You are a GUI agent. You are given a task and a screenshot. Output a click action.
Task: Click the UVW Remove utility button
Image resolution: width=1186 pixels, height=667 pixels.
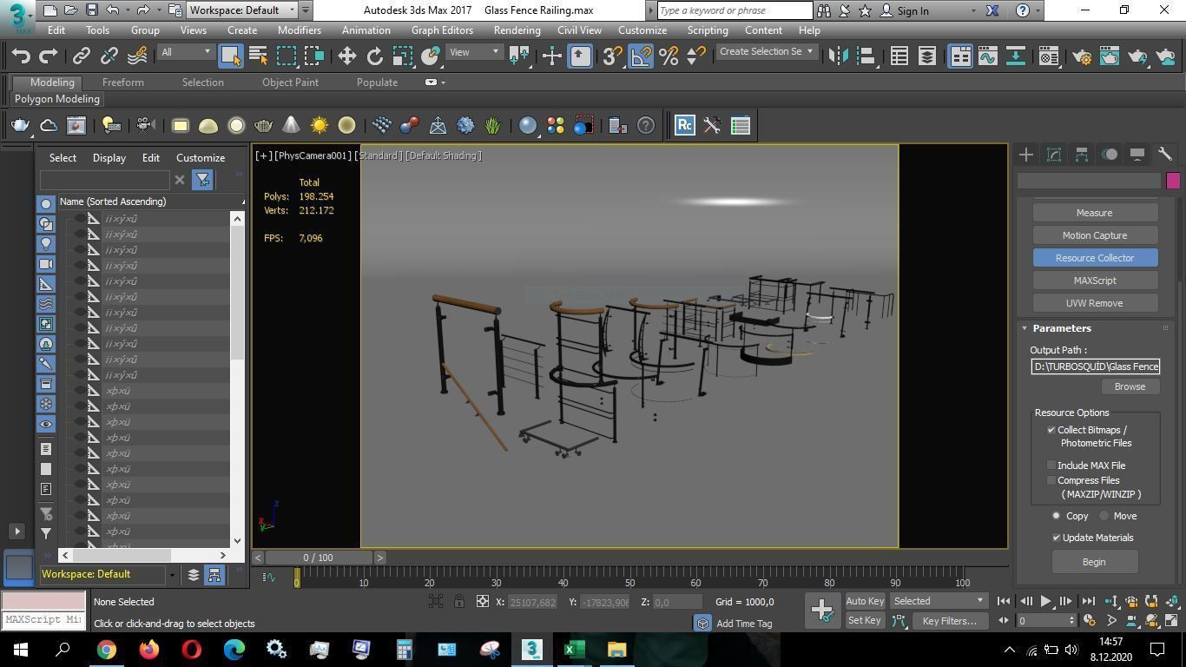(x=1095, y=303)
